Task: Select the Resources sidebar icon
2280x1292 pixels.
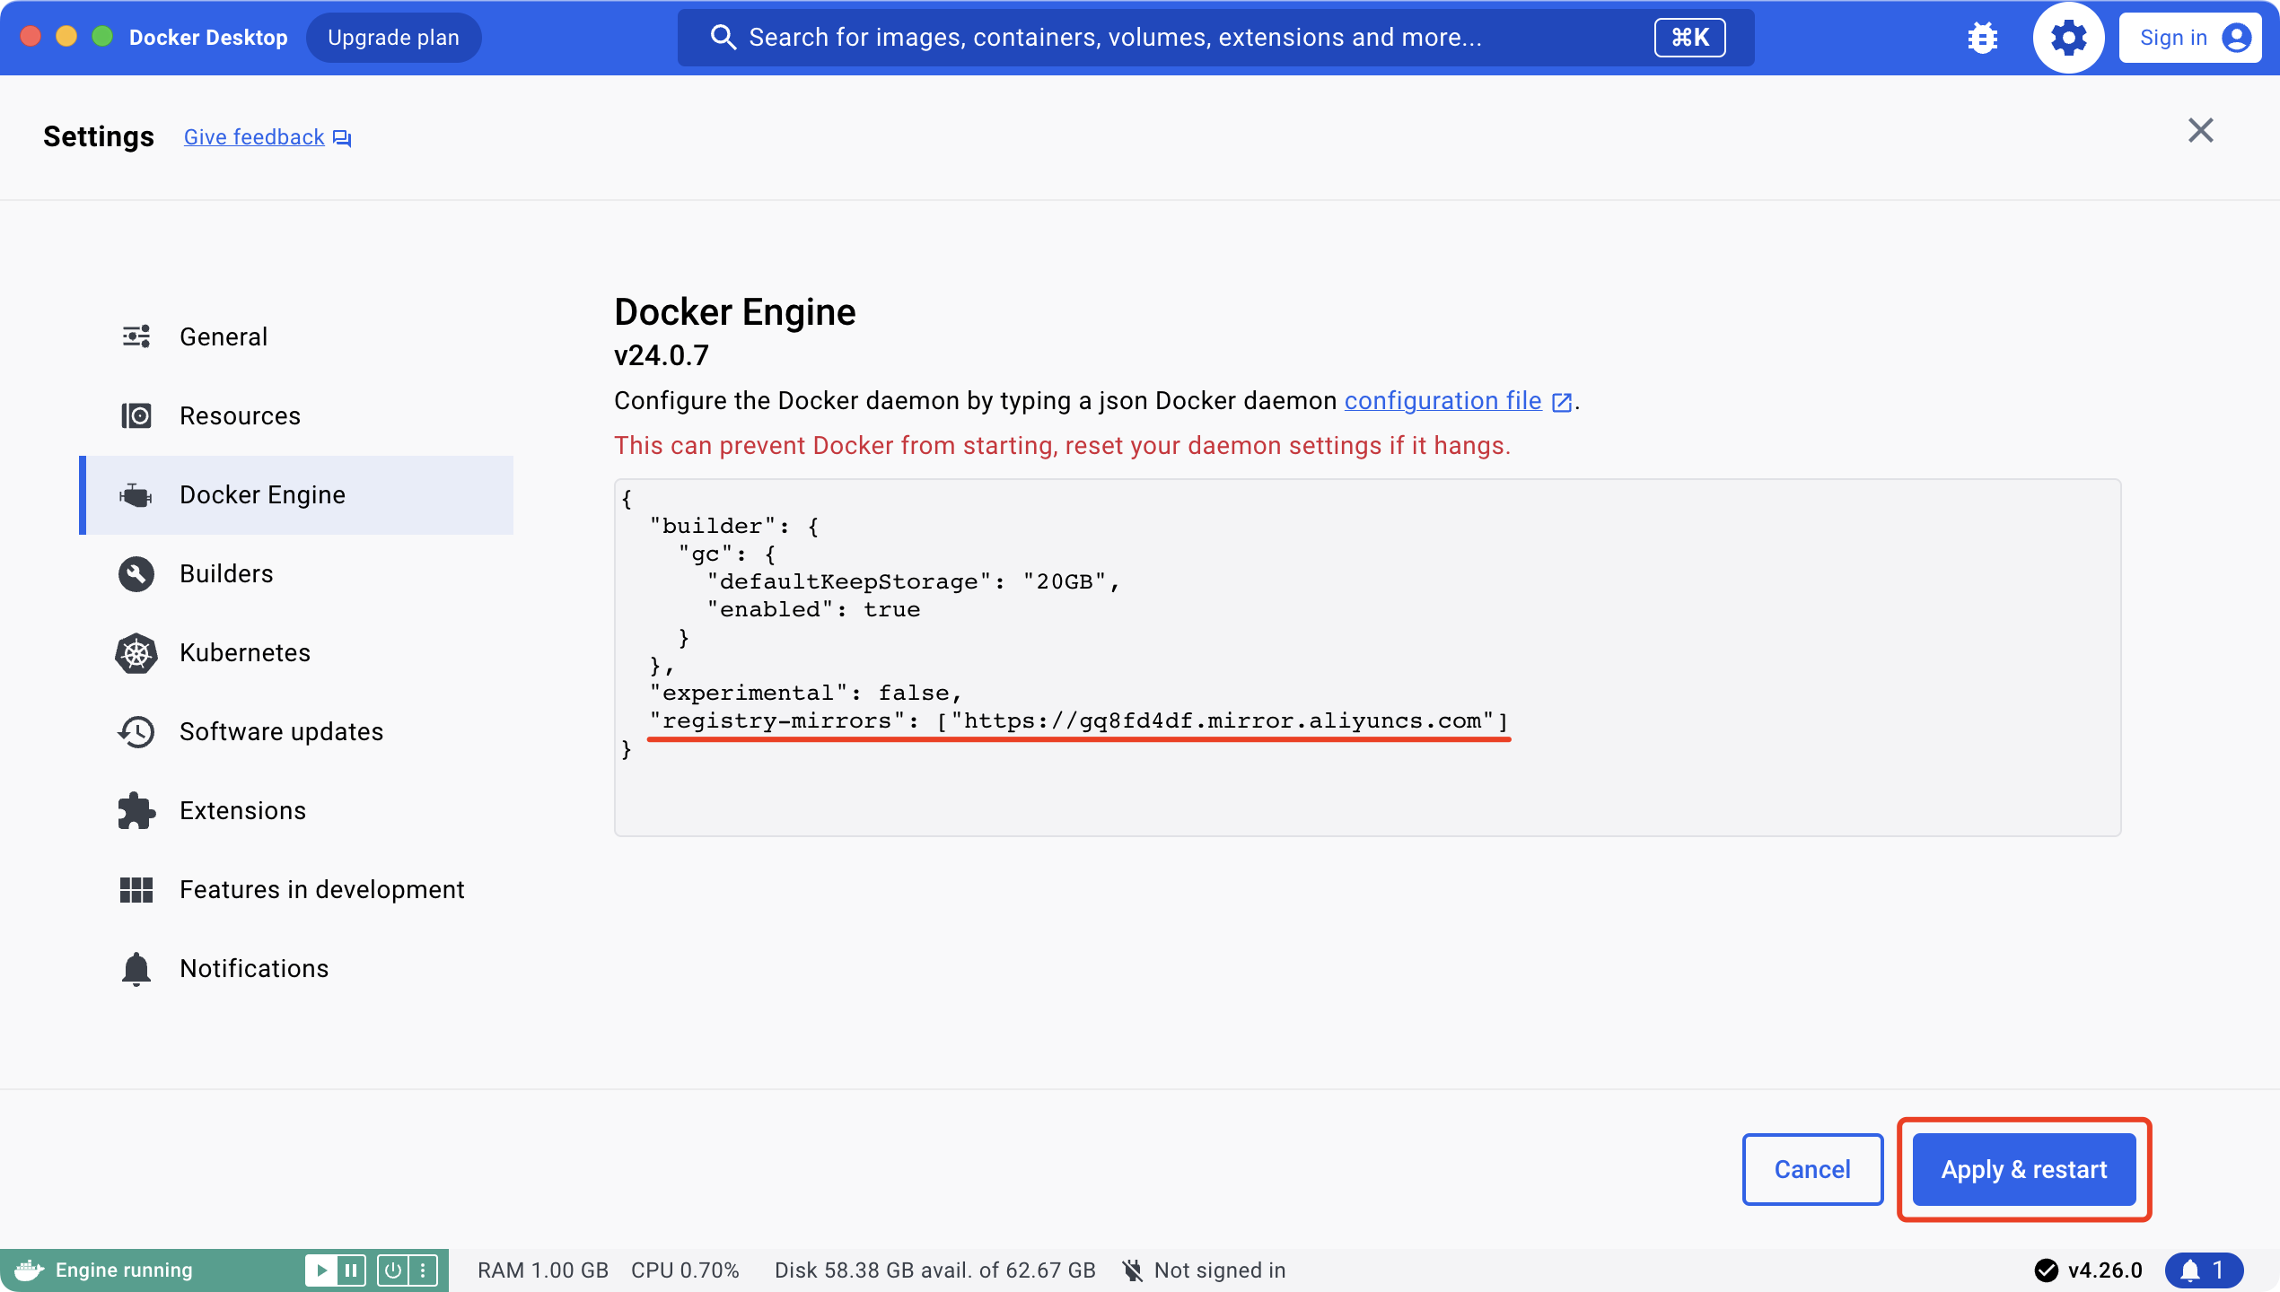Action: click(x=136, y=416)
